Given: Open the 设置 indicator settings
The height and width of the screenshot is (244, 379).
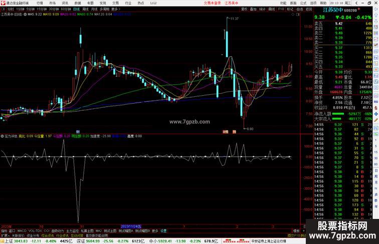Looking at the screenshot, I should (x=163, y=231).
